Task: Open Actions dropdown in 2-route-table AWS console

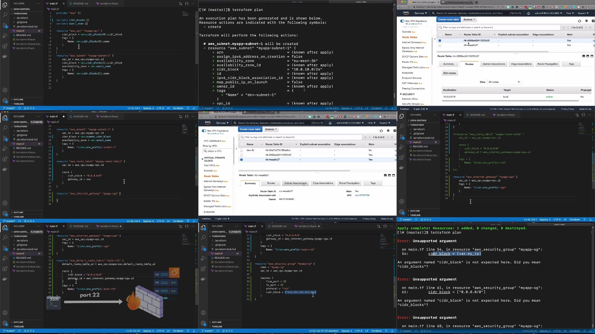Action: tap(469, 19)
